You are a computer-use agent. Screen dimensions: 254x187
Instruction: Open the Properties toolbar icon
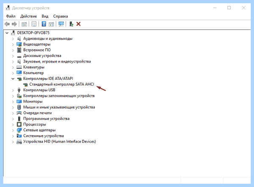point(34,24)
